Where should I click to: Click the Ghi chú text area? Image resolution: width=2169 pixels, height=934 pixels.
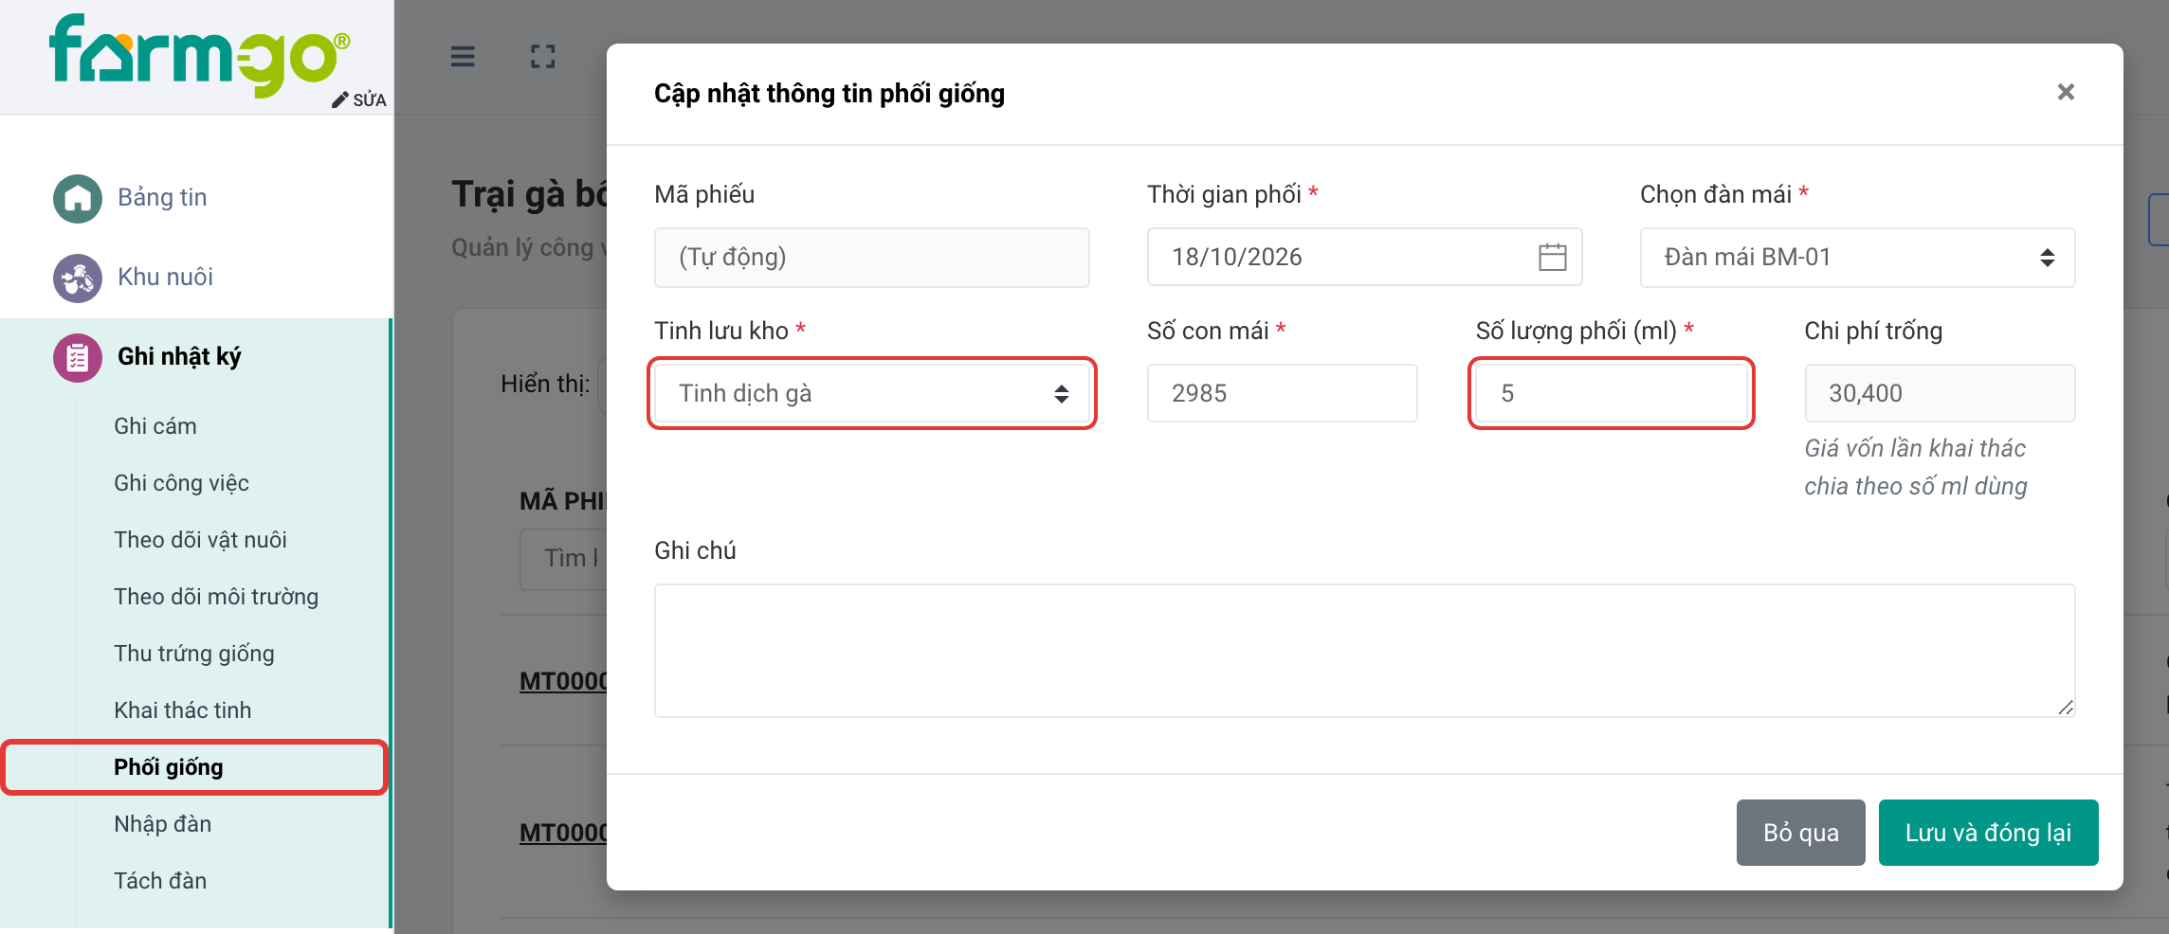pos(1365,651)
